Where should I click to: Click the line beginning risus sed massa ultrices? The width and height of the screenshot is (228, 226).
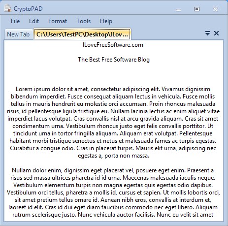(x=113, y=178)
